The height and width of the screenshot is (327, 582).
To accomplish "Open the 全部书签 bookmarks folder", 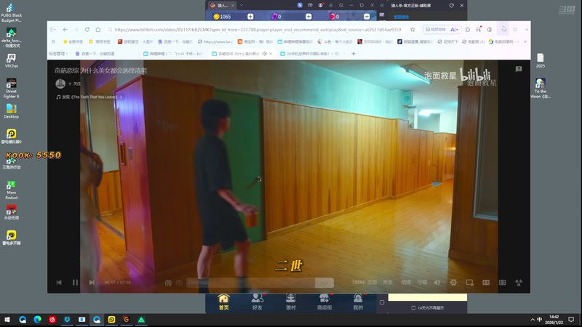I will [x=73, y=41].
